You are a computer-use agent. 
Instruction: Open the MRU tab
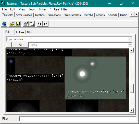click(x=30, y=32)
